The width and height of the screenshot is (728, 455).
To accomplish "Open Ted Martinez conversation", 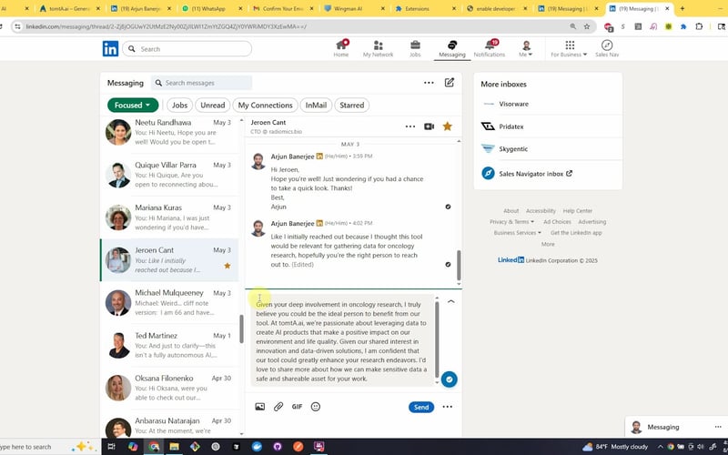I will [x=169, y=346].
